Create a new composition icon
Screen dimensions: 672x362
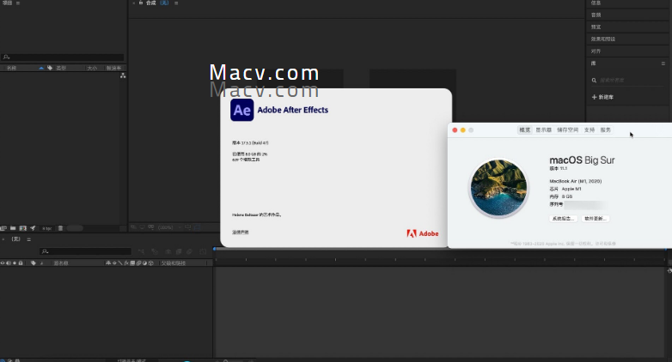(22, 228)
